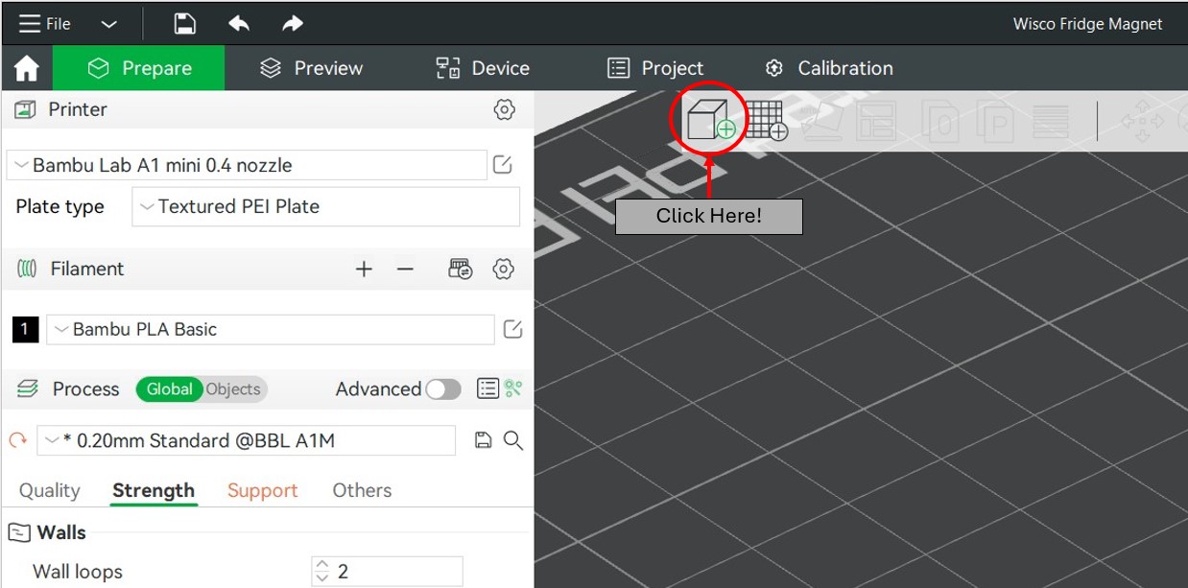Open the Bambu PLA Basic filament dropdown

point(270,329)
